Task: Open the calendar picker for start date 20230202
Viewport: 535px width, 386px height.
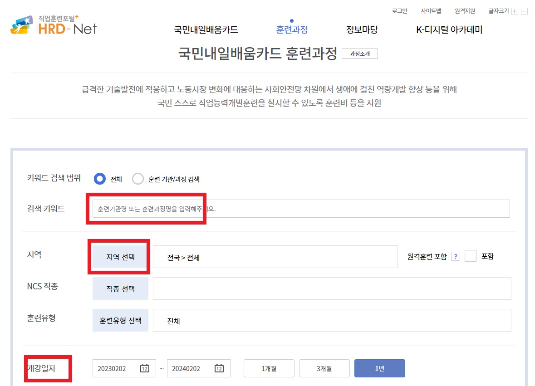Action: [x=144, y=368]
